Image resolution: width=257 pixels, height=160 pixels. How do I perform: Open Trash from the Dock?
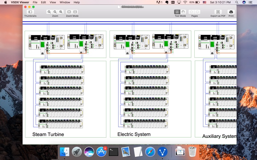192,151
